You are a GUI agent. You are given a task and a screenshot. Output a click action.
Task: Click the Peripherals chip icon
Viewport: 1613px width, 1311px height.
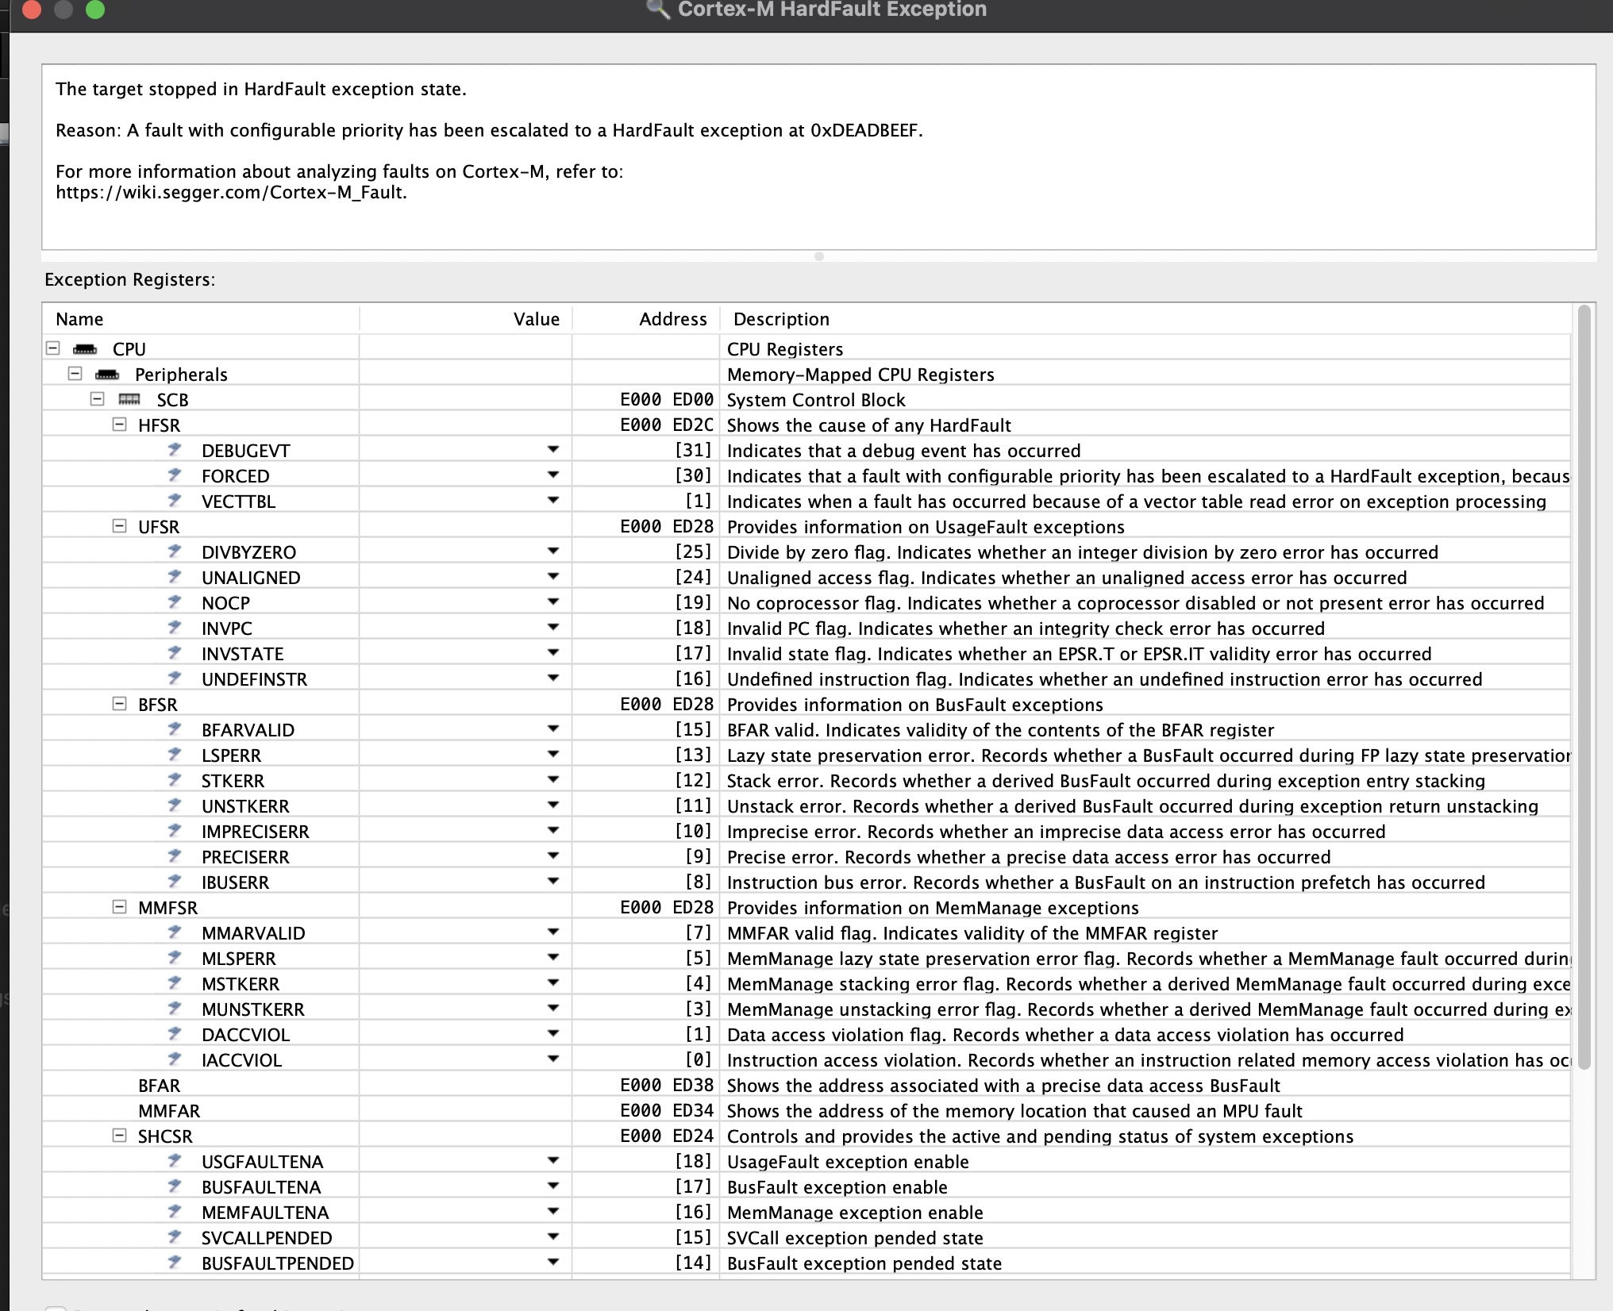click(107, 375)
